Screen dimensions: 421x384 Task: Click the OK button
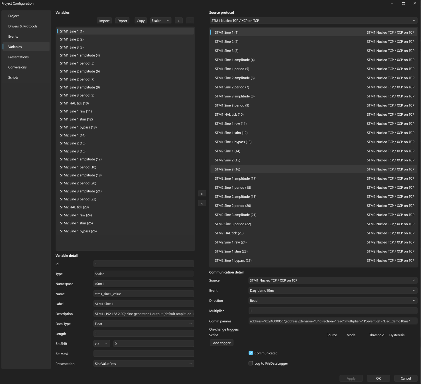click(379, 379)
